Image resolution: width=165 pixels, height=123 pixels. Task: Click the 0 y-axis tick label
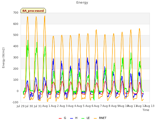pos(18,91)
